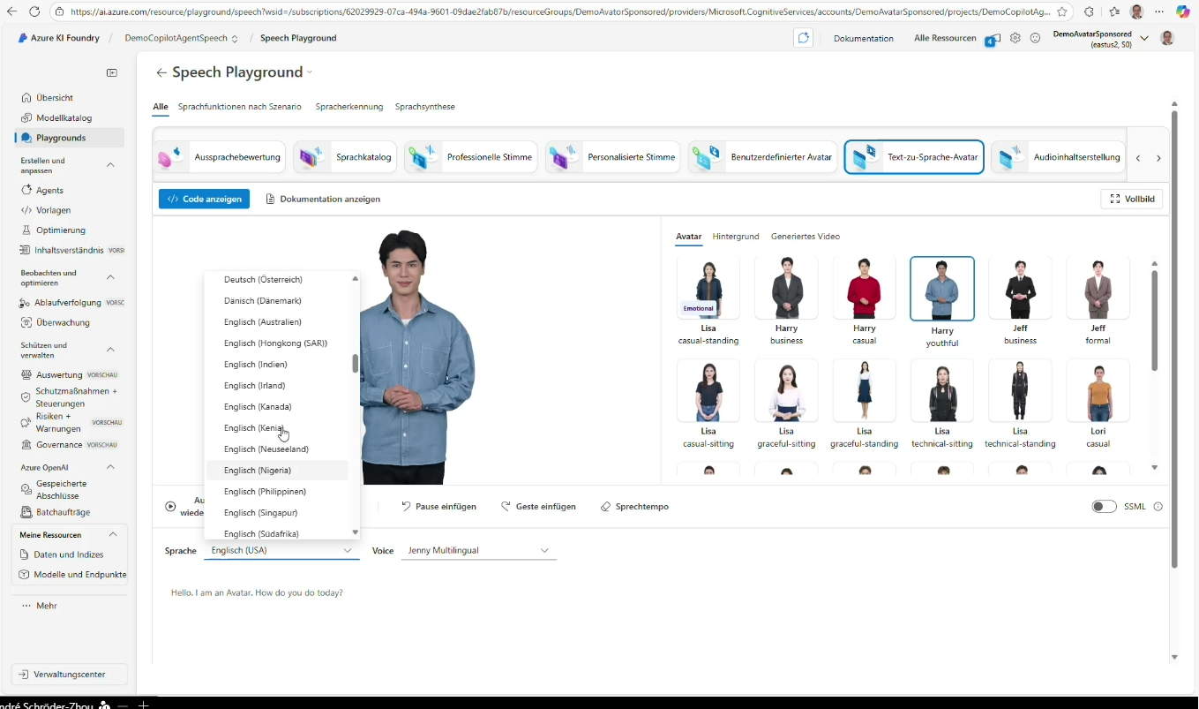Open the Voice dropdown Jenny Multilingual

478,550
